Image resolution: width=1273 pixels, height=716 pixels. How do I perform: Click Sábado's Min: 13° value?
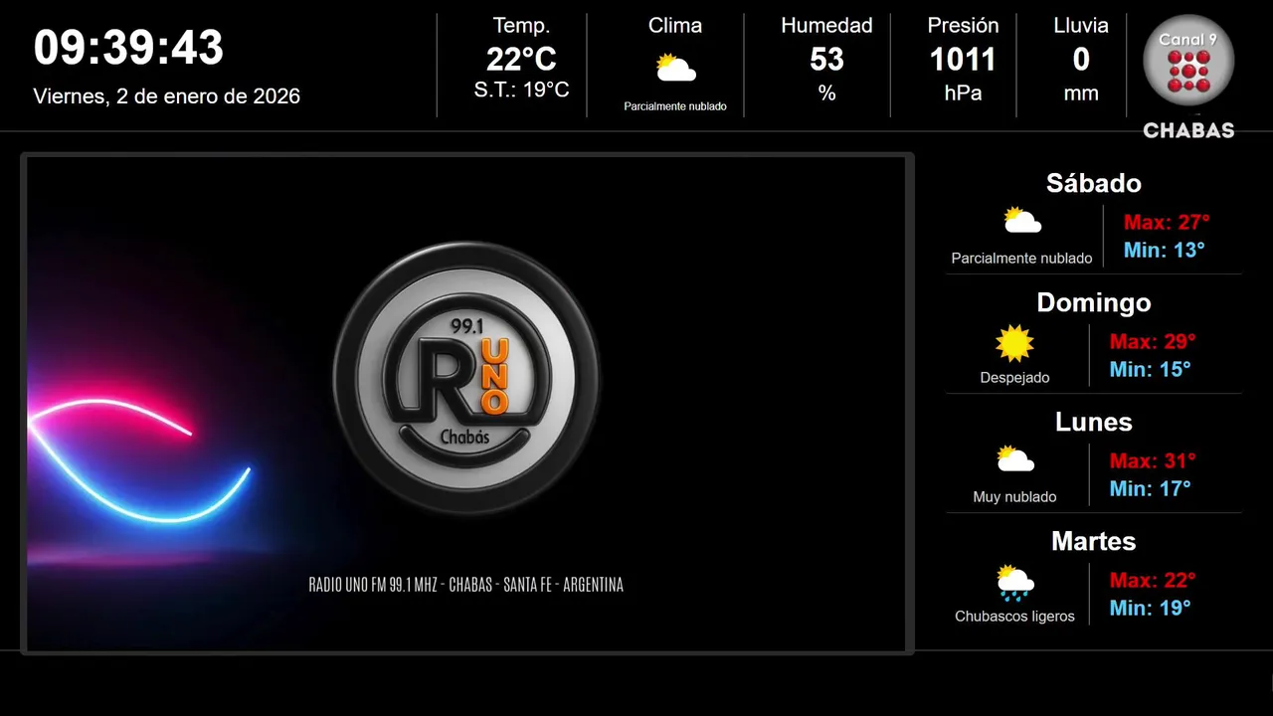click(x=1165, y=250)
